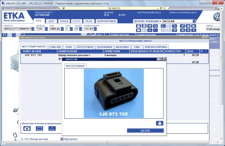Image resolution: width=225 pixels, height=146 pixels.
Task: Click the third icon in the top toolbar row
Action: [150, 26]
